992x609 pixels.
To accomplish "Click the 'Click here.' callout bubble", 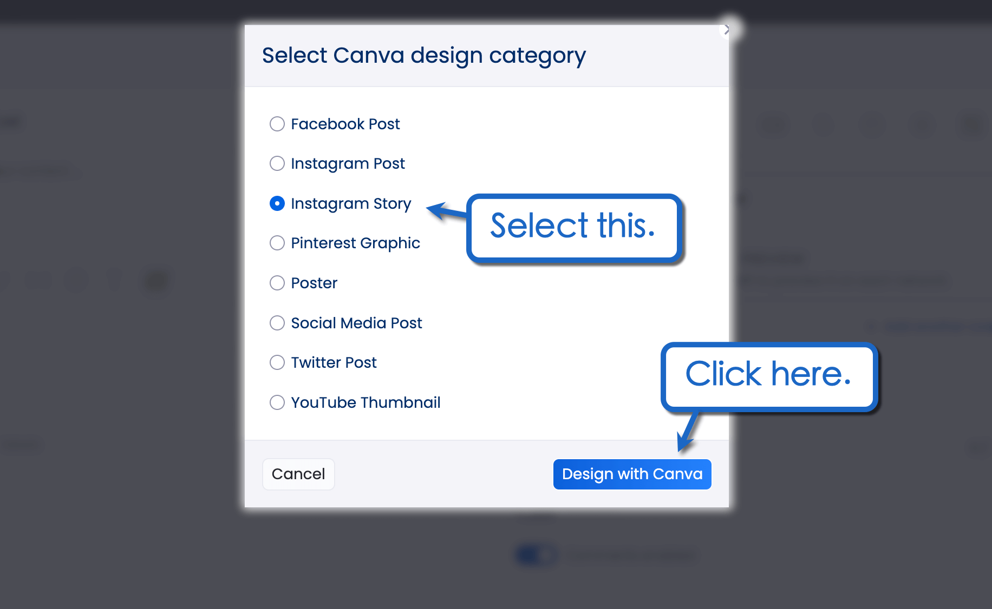I will click(769, 374).
